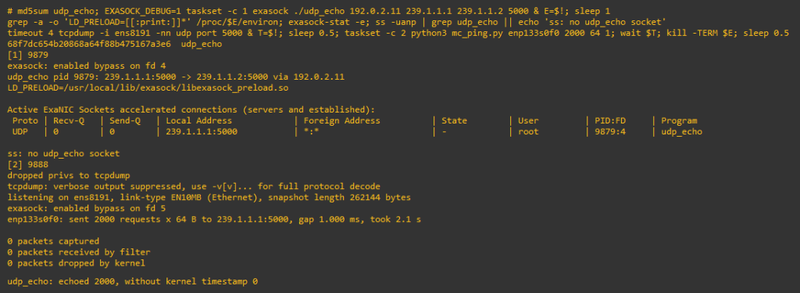Click the 'Local Address' column header
800x293 pixels.
pos(199,120)
